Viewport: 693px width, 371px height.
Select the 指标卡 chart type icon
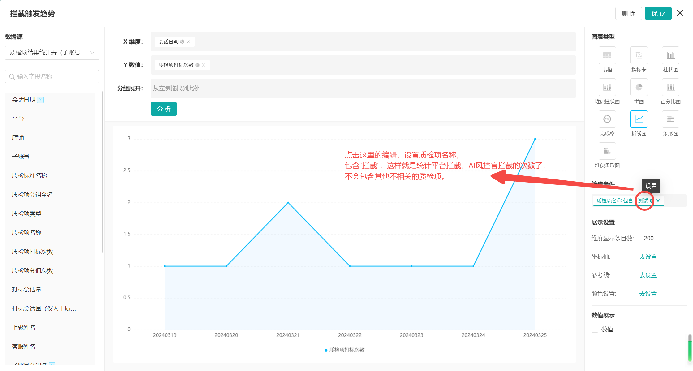coord(639,55)
